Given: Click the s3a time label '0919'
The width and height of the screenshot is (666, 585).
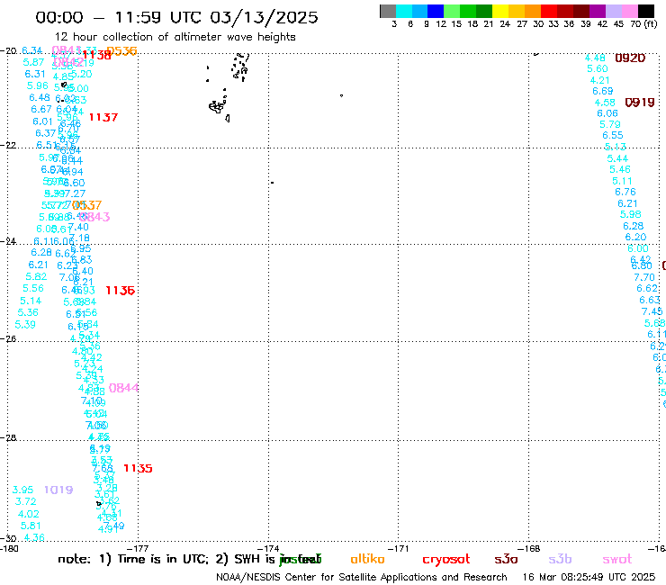Looking at the screenshot, I should [640, 103].
